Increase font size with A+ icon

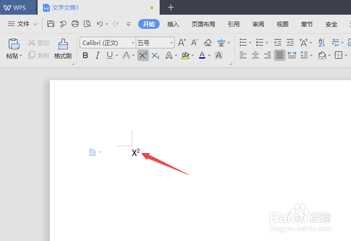(x=182, y=43)
